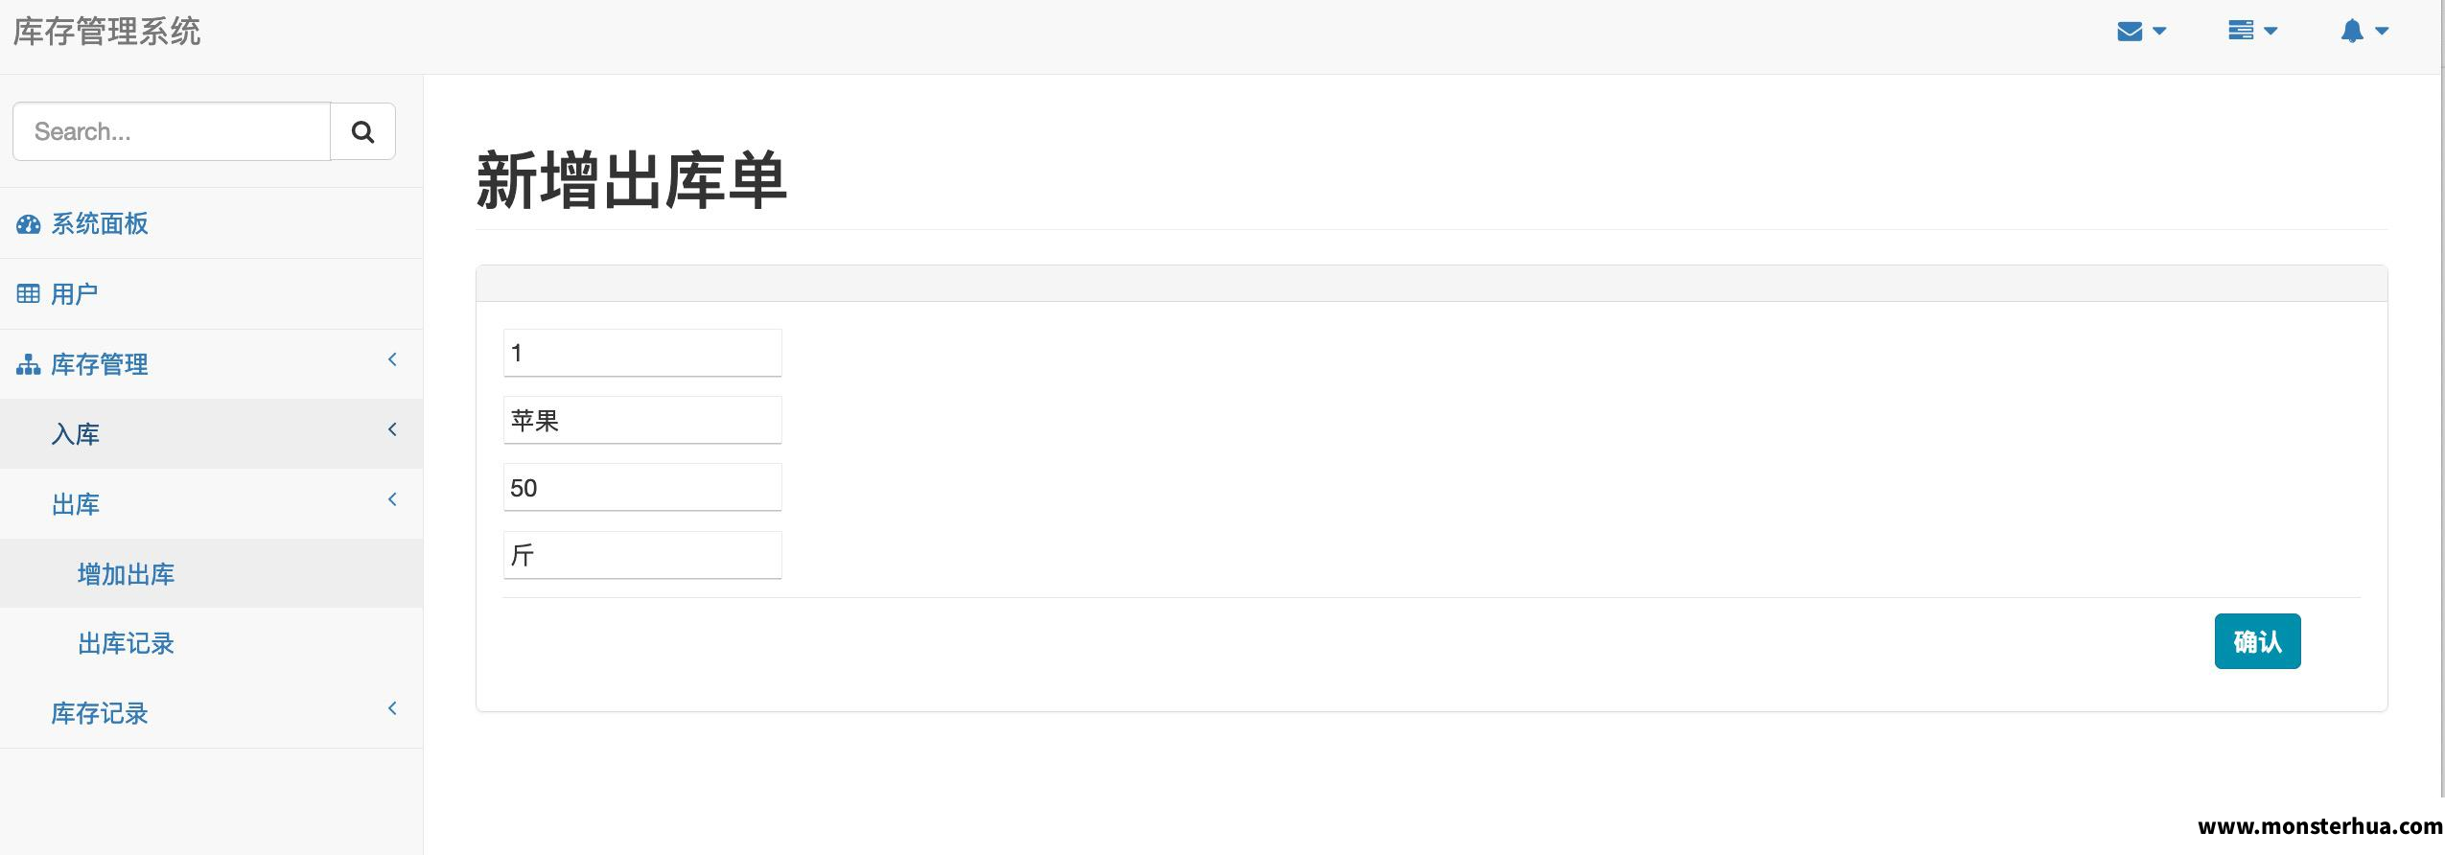2445x855 pixels.
Task: Open the bell notifications dropdown
Action: click(x=2364, y=32)
